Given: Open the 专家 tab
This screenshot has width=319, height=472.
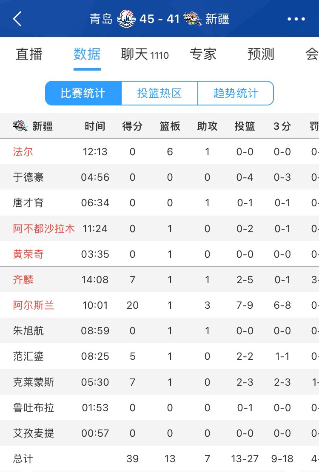Looking at the screenshot, I should 203,54.
